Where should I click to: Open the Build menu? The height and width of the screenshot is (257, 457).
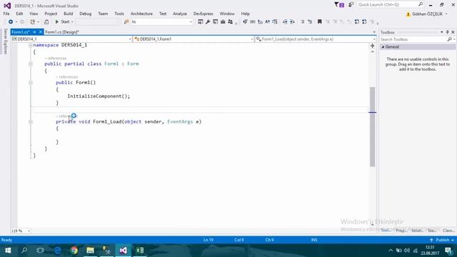(69, 14)
